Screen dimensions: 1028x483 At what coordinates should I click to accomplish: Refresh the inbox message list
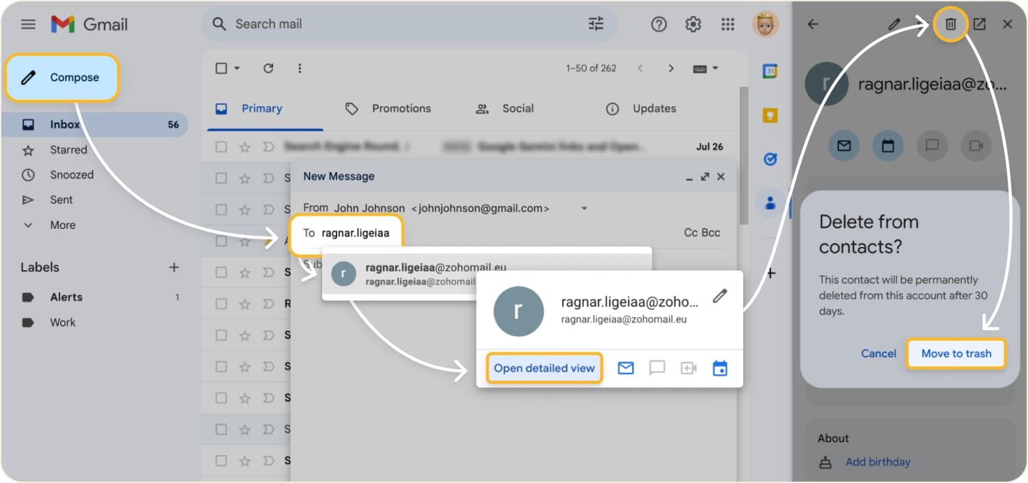tap(268, 68)
